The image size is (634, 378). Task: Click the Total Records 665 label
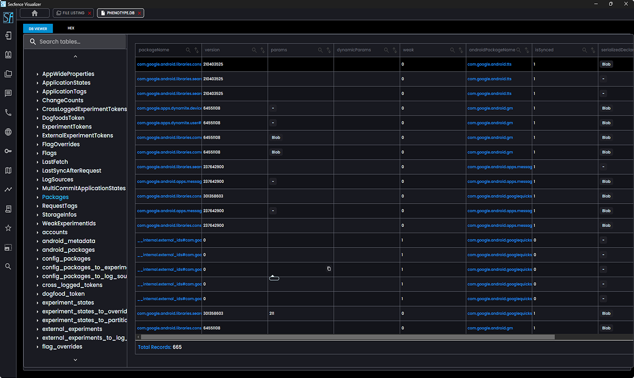click(x=160, y=347)
